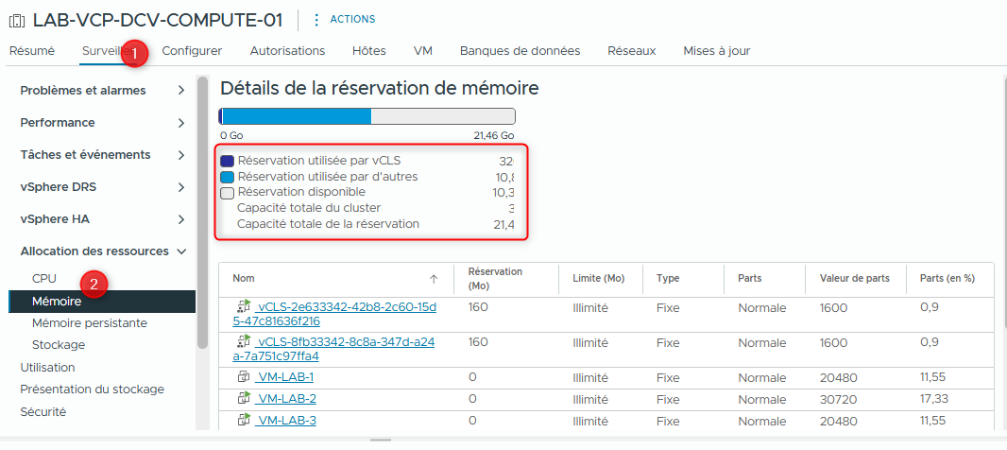This screenshot has width=1007, height=450.
Task: Open the Mises à jour tab
Action: 717,51
